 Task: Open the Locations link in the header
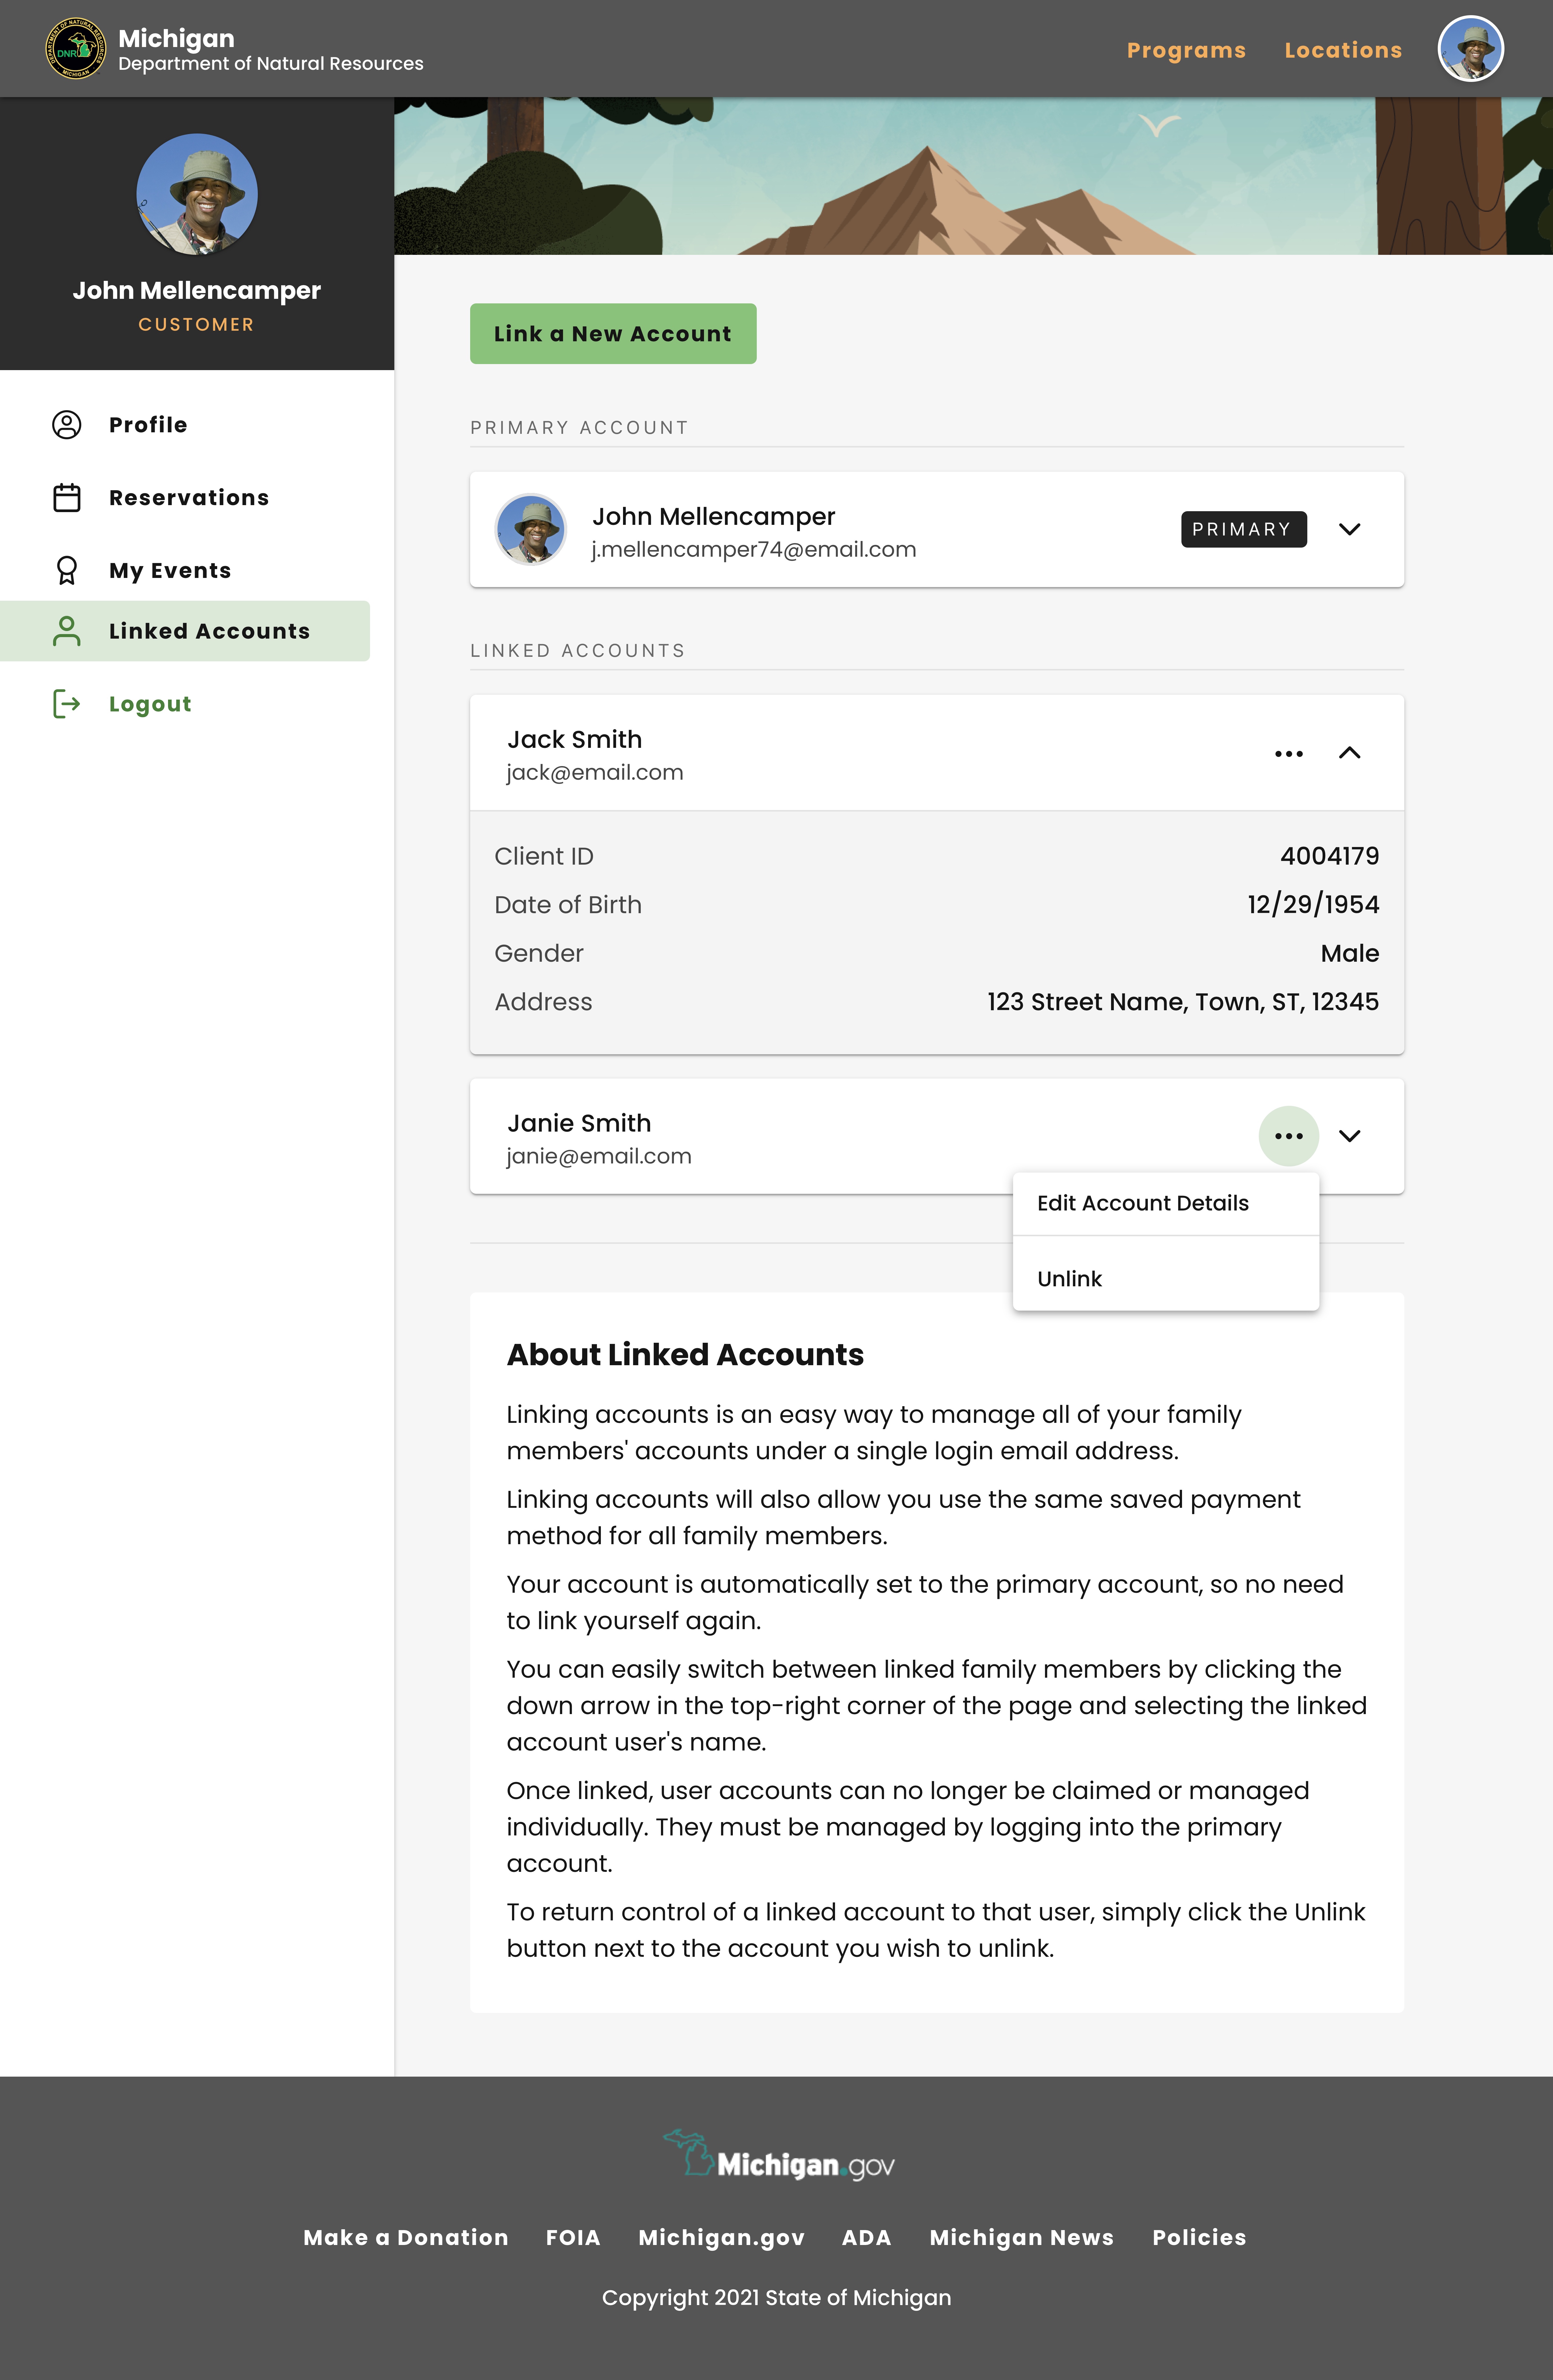click(x=1343, y=50)
